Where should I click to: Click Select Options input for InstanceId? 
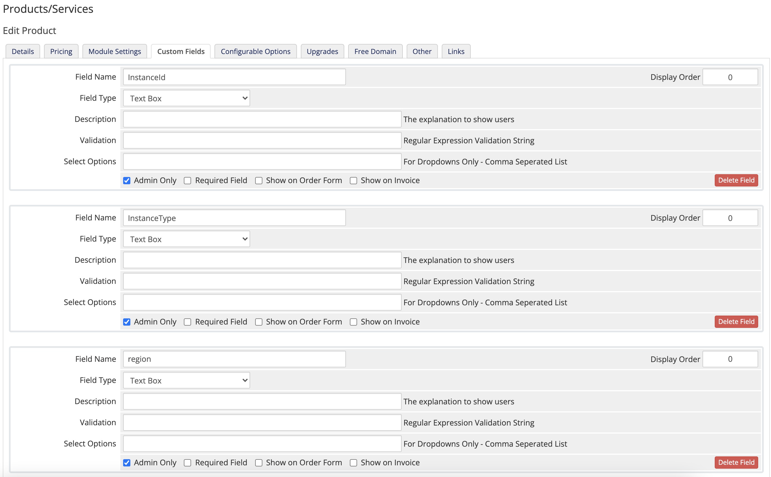point(262,161)
